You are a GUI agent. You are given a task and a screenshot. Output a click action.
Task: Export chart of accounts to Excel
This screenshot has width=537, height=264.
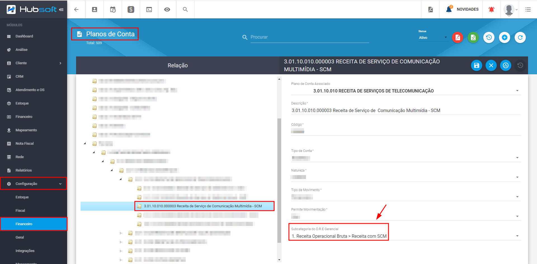pyautogui.click(x=473, y=37)
